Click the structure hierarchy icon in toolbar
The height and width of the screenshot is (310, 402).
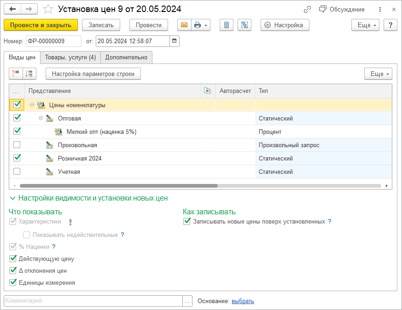[244, 25]
